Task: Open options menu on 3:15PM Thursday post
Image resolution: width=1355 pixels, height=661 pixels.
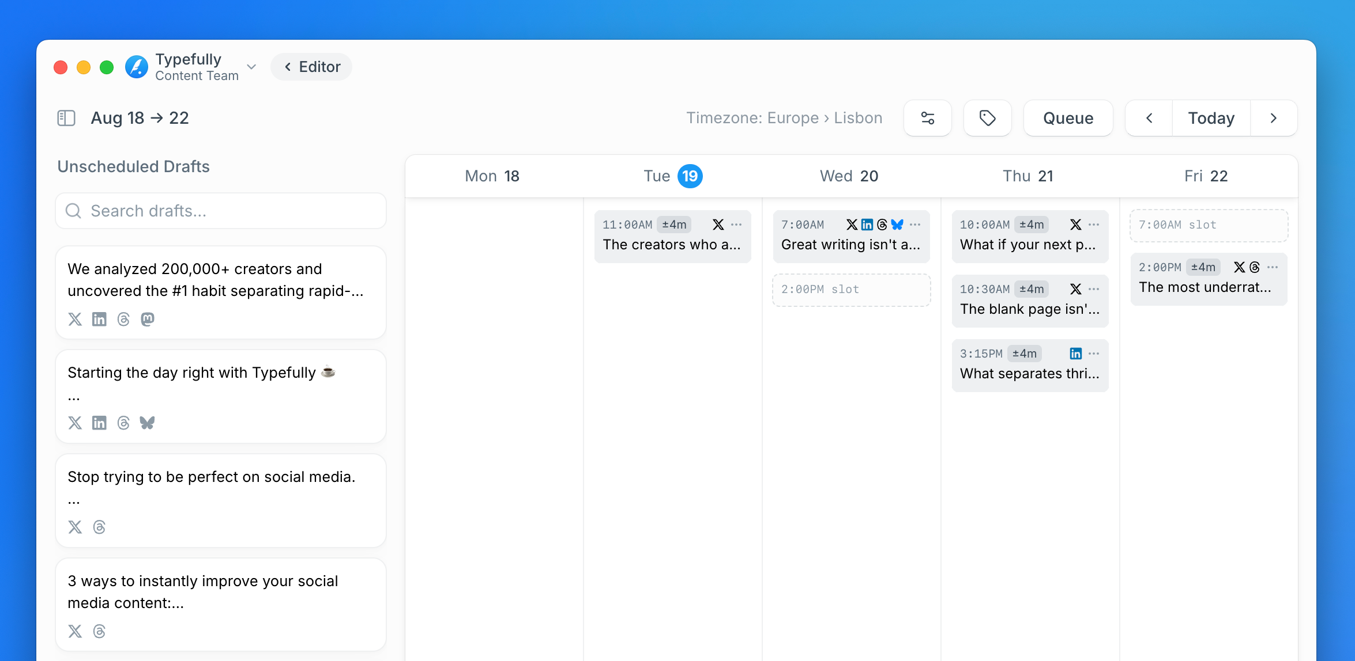Action: point(1094,354)
